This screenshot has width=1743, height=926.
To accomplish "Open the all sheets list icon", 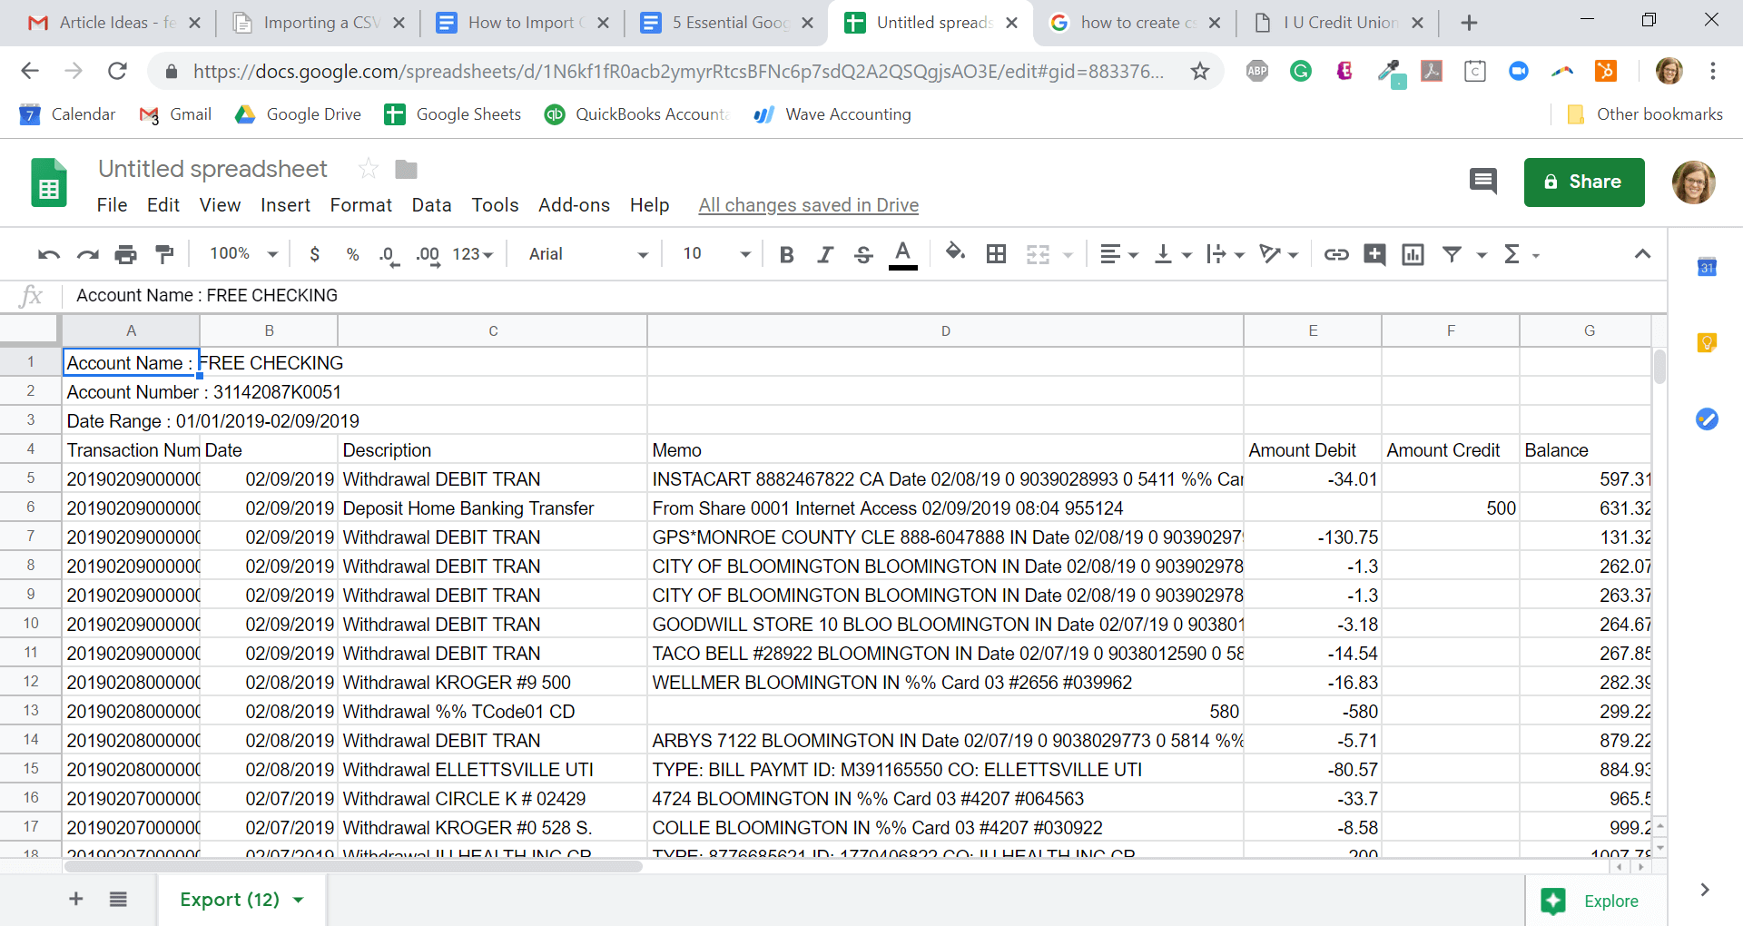I will click(118, 900).
